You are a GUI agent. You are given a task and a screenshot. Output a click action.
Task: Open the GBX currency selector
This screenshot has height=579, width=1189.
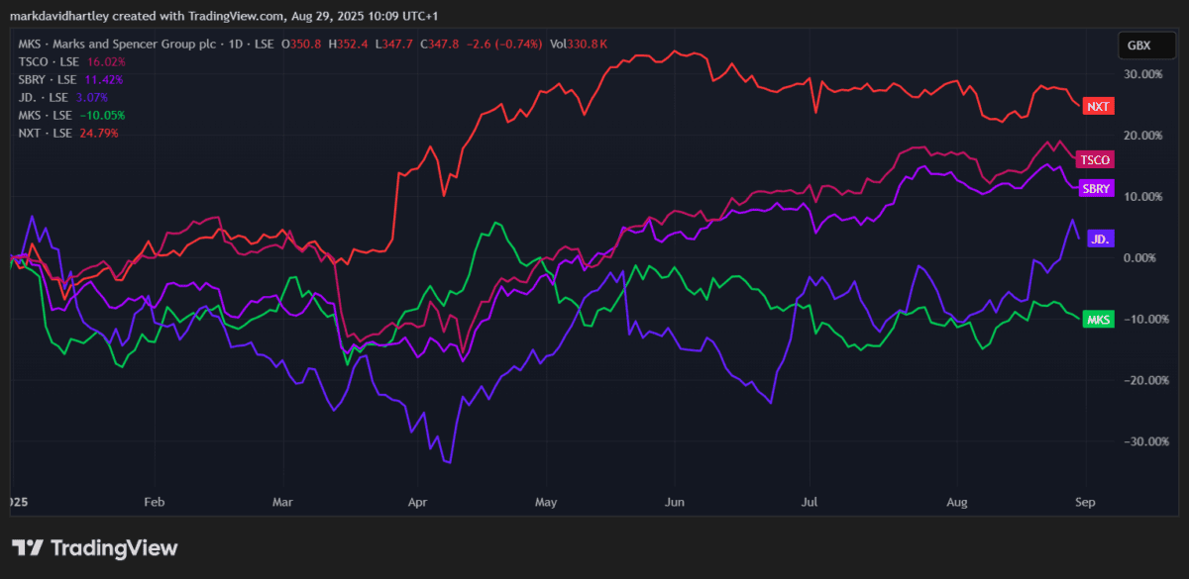(1142, 45)
